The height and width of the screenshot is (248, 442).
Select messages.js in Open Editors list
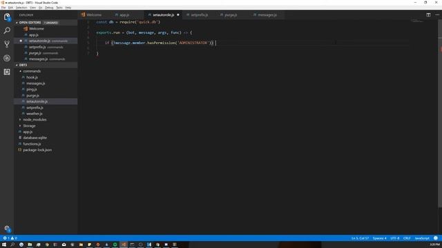[x=39, y=59]
